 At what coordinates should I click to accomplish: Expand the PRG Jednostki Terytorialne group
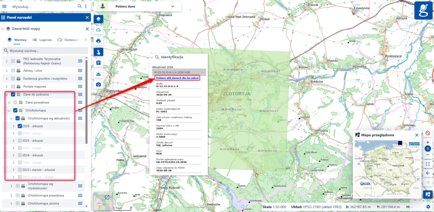pyautogui.click(x=7, y=61)
